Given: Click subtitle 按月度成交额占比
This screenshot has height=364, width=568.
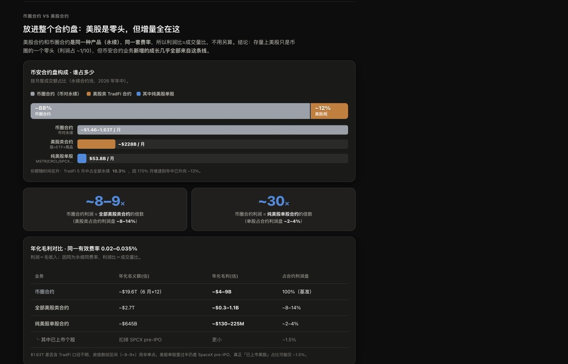Looking at the screenshot, I should point(81,81).
